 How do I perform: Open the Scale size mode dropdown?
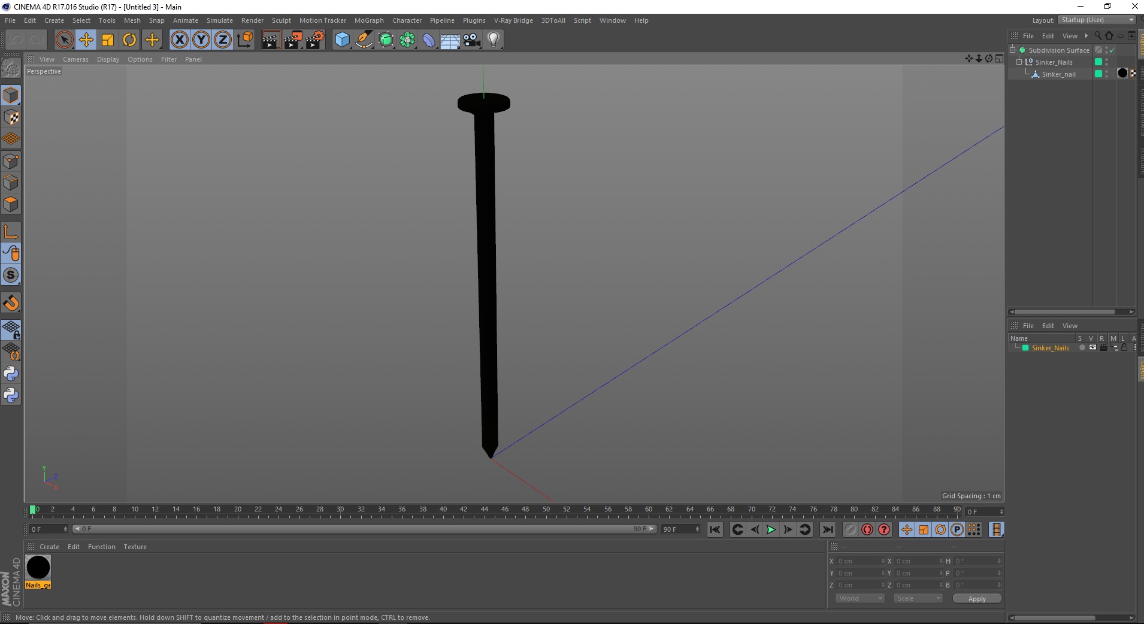[x=918, y=598]
